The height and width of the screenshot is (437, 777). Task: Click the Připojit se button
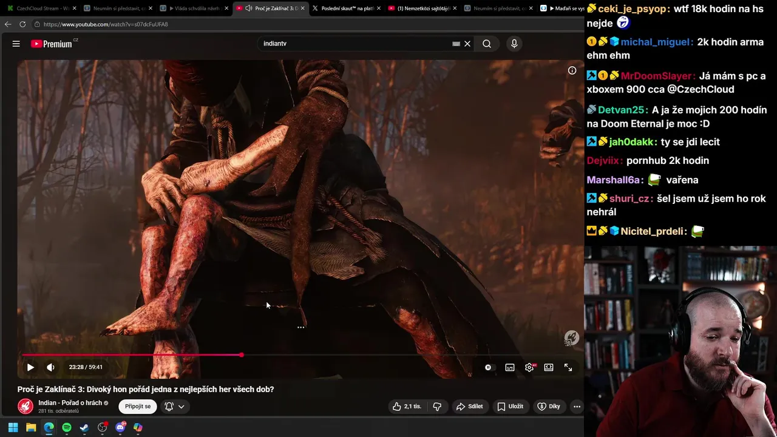pos(138,406)
